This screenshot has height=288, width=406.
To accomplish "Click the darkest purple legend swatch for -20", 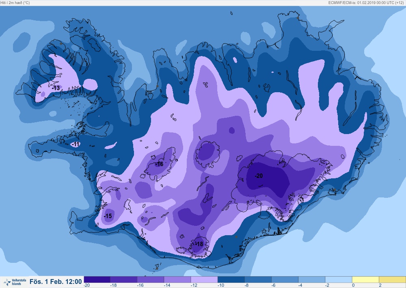I will [97, 279].
